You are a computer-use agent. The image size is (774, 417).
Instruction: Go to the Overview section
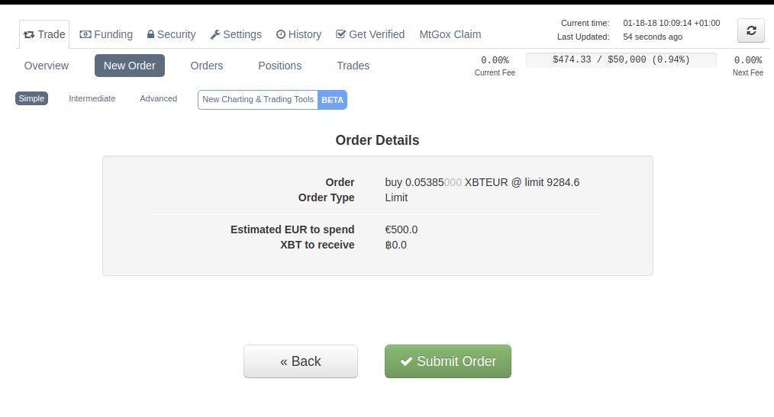(47, 66)
